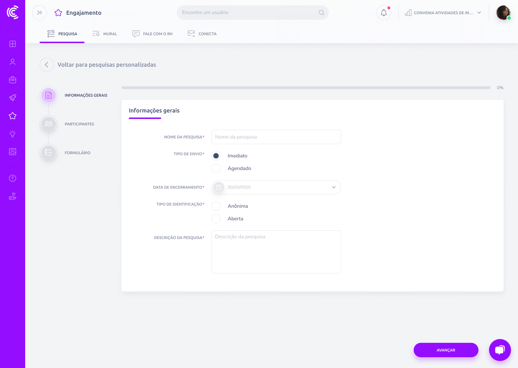Choose Aberta identification type
The width and height of the screenshot is (518, 368).
tap(216, 218)
